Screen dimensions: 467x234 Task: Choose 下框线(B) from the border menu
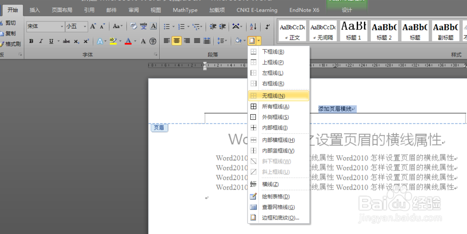pyautogui.click(x=278, y=52)
